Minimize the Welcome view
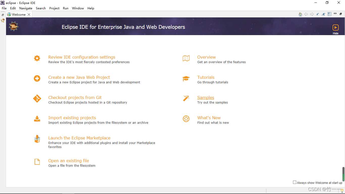 click(335, 14)
